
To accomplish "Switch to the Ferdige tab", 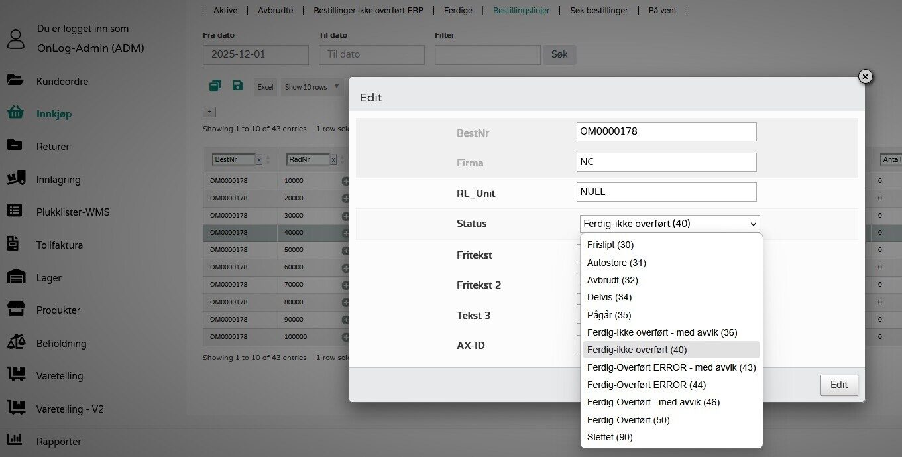I will pyautogui.click(x=459, y=11).
